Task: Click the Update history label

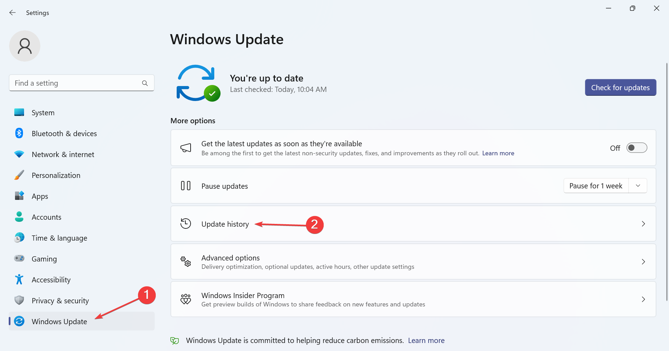Action: [x=225, y=224]
